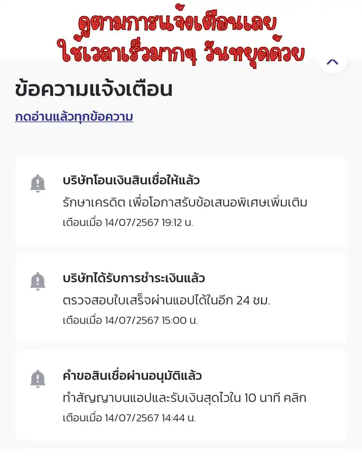
Task: Click the ข้อความแจ้งเตือน page heading
Action: point(94,89)
